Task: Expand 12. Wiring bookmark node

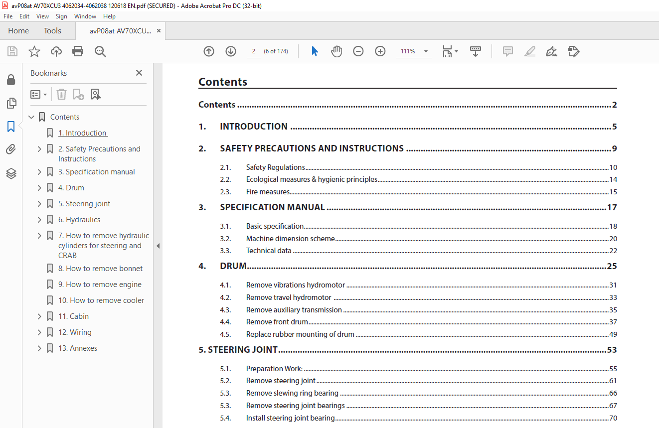Action: click(x=39, y=332)
